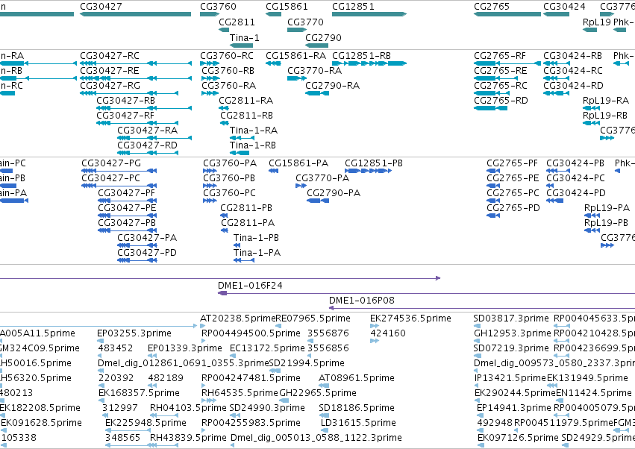This screenshot has width=635, height=449.
Task: Click transcript RpL19-RA
Action: [x=591, y=108]
